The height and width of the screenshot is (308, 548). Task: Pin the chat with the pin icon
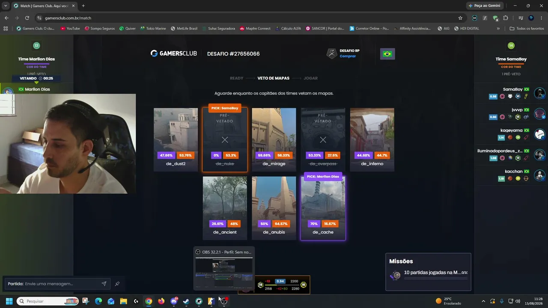pyautogui.click(x=117, y=284)
